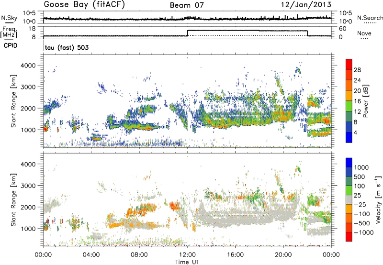This screenshot has width=383, height=265.
Task: Click the '25' Velocity color bar label
Action: (x=357, y=195)
